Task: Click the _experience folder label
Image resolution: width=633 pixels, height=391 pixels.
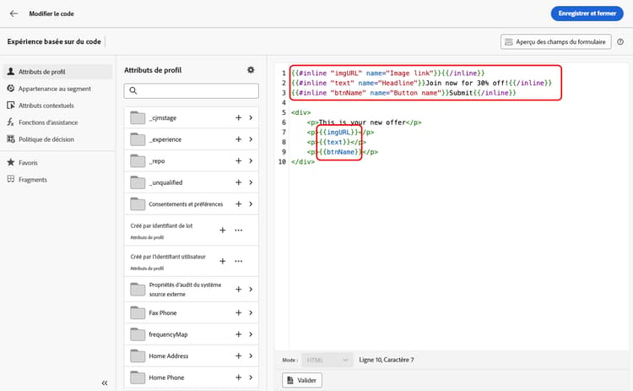Action: coord(165,139)
